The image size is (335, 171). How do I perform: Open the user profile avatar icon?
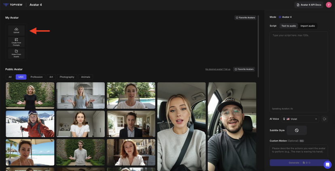coord(329,5)
